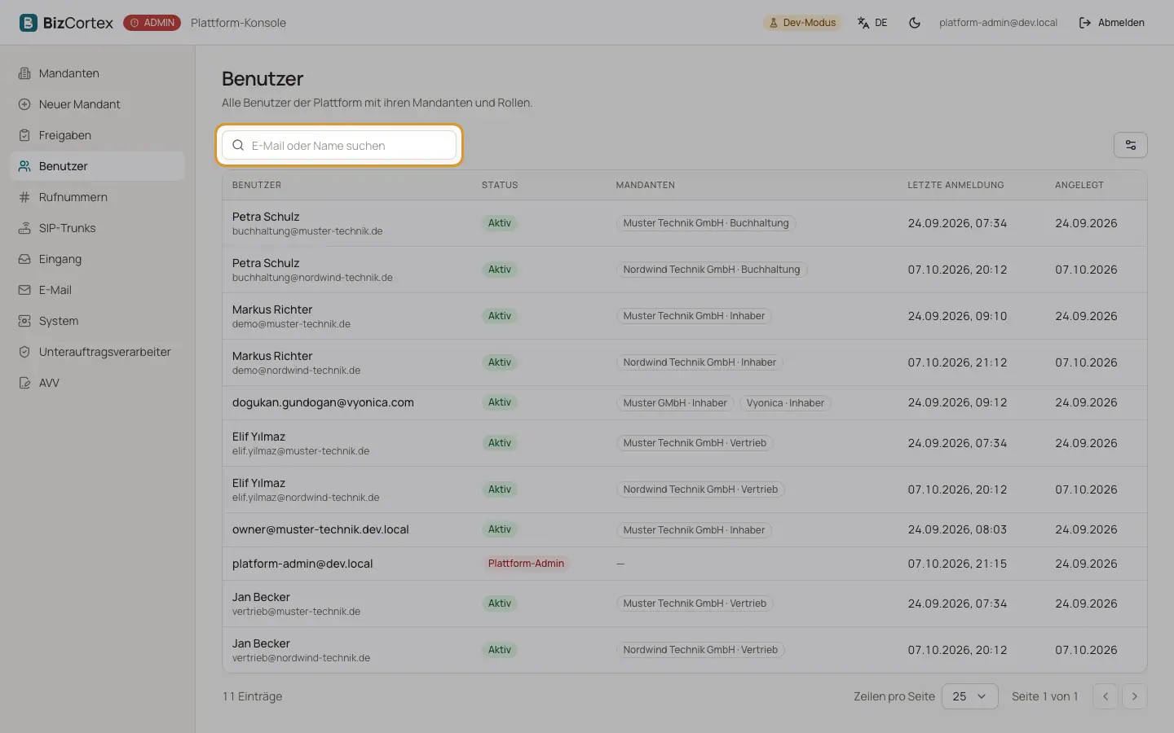The image size is (1174, 733).
Task: Click the Unterauftragsverarbeiter shield icon
Action: click(x=24, y=352)
